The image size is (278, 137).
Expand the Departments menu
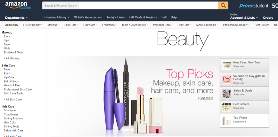[16, 18]
